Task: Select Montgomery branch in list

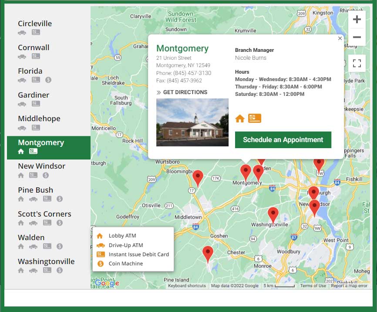Action: click(49, 148)
